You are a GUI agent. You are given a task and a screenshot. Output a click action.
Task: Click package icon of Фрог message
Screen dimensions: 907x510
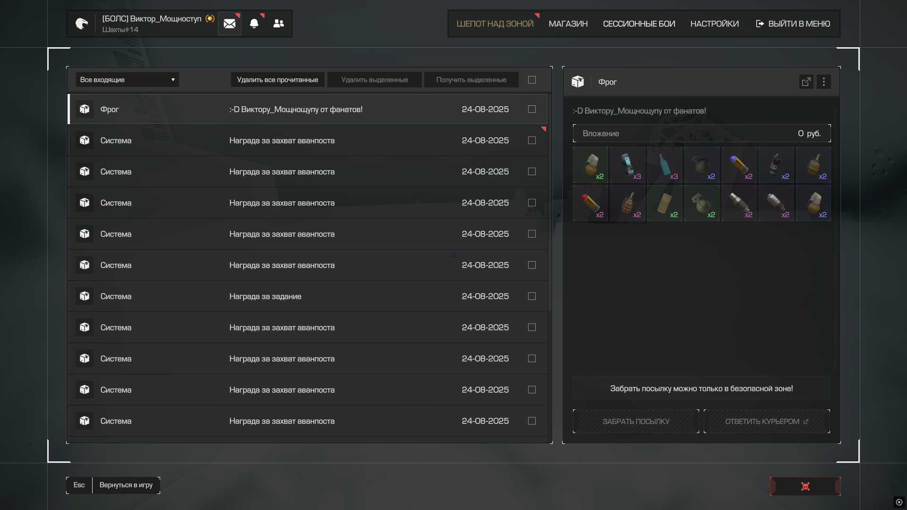85,109
